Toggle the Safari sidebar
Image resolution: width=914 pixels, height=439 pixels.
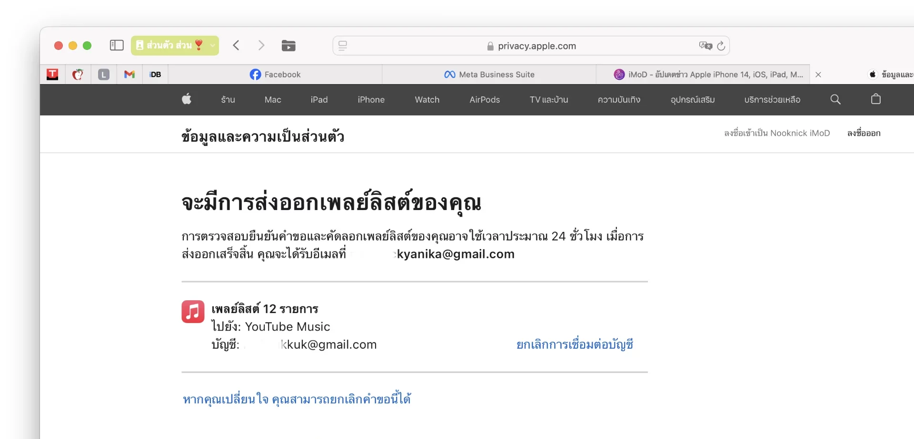tap(117, 46)
